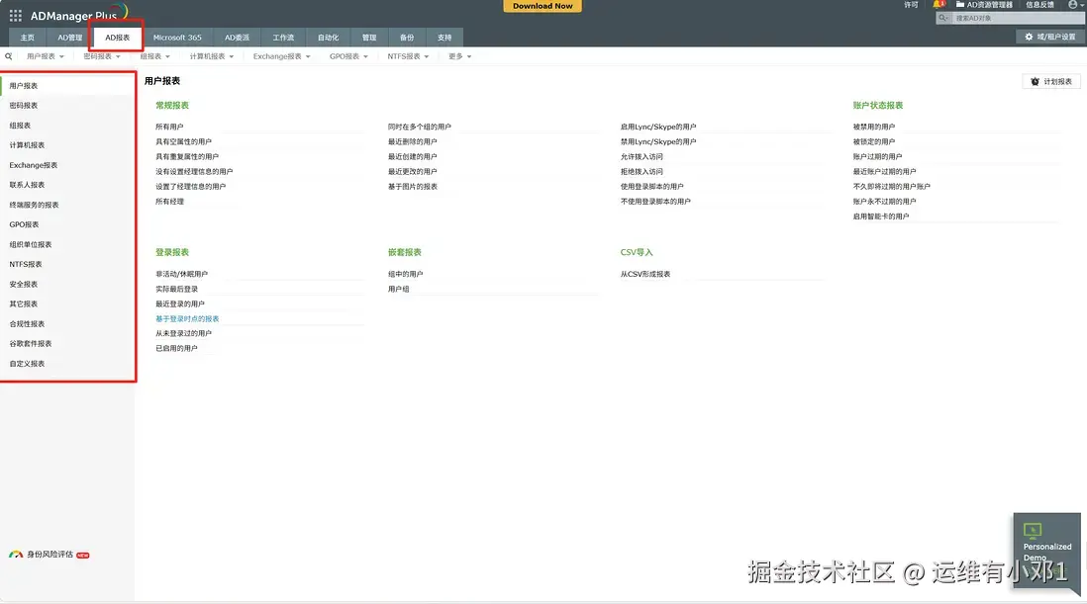The width and height of the screenshot is (1087, 604).
Task: Open 备份 from the top navigation
Action: (x=407, y=37)
